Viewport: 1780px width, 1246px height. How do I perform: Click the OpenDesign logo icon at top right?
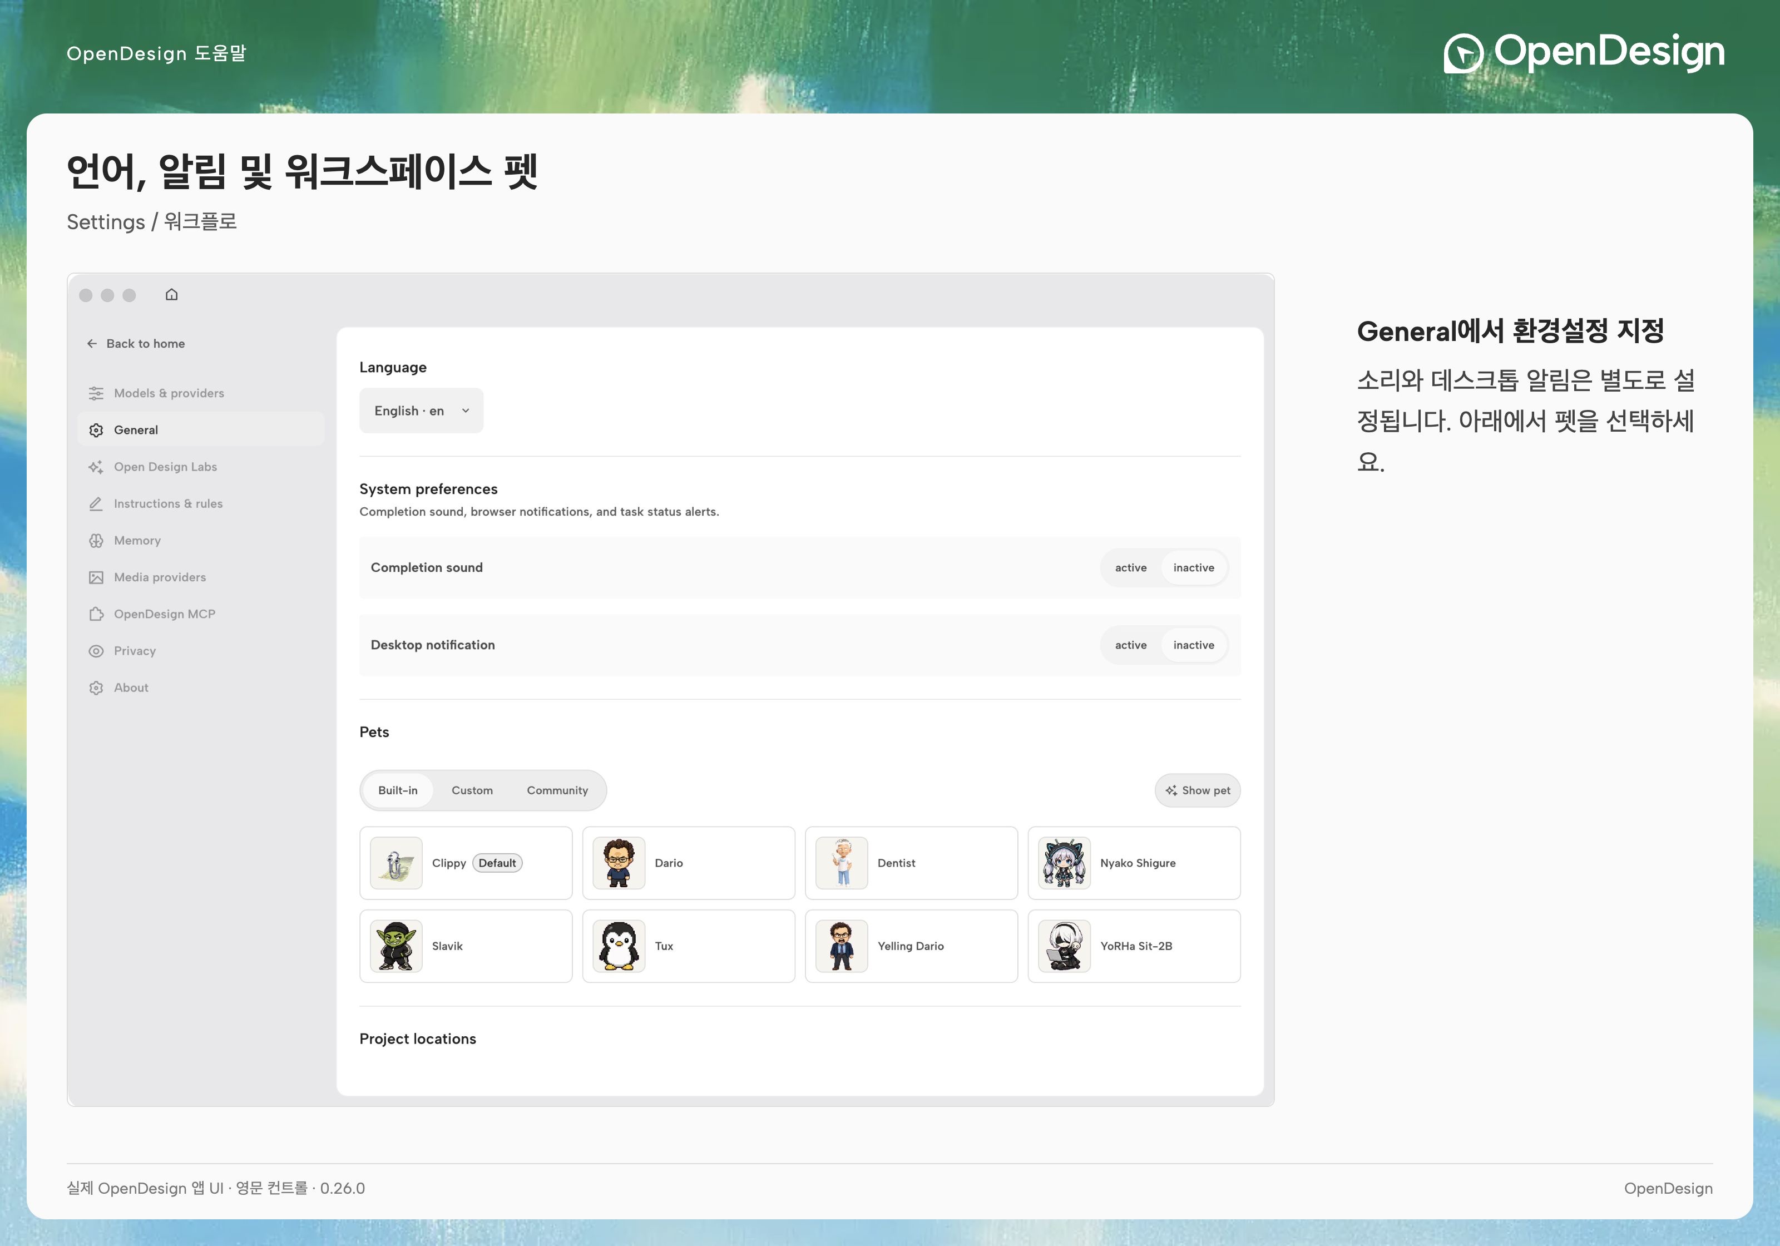coord(1463,53)
